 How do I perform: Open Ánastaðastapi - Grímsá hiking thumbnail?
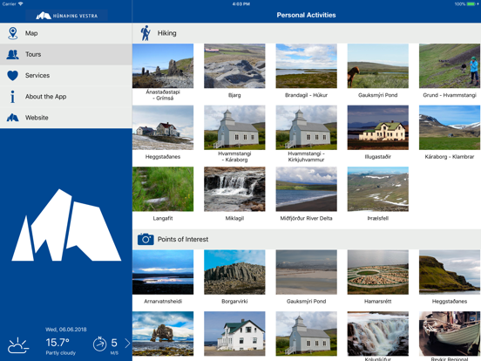click(163, 65)
